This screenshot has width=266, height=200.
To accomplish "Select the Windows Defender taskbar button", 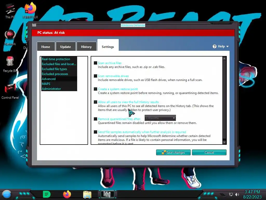I will coord(108,194).
